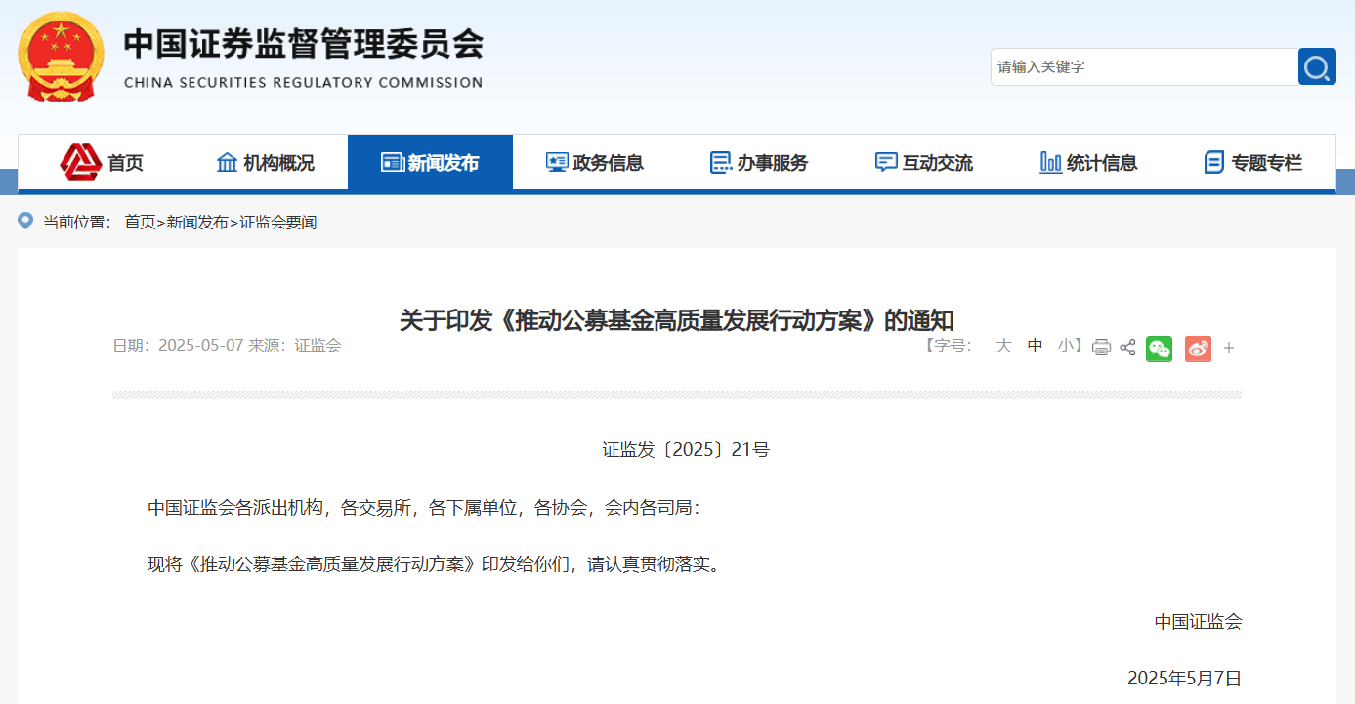Click the building icon beside 机构概况

(227, 162)
